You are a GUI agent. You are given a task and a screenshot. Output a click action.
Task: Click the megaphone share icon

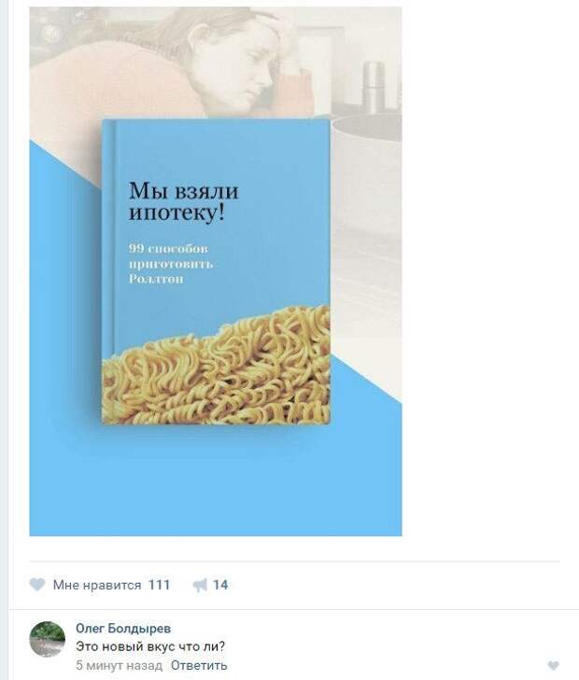[x=200, y=585]
